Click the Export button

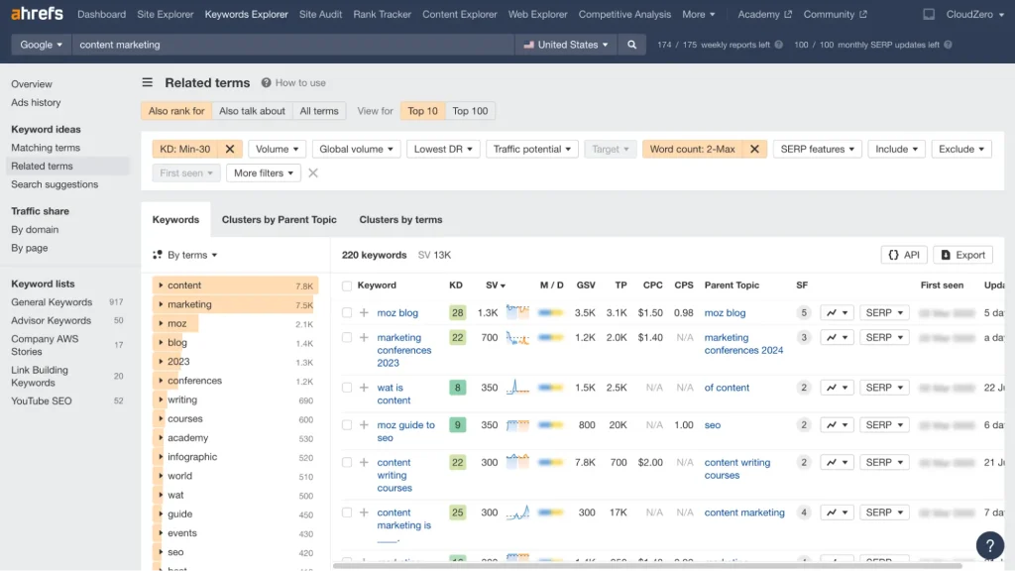click(961, 255)
